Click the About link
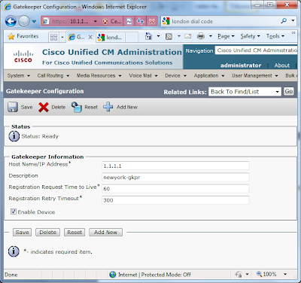The height and width of the screenshot is (283, 301). coord(282,65)
